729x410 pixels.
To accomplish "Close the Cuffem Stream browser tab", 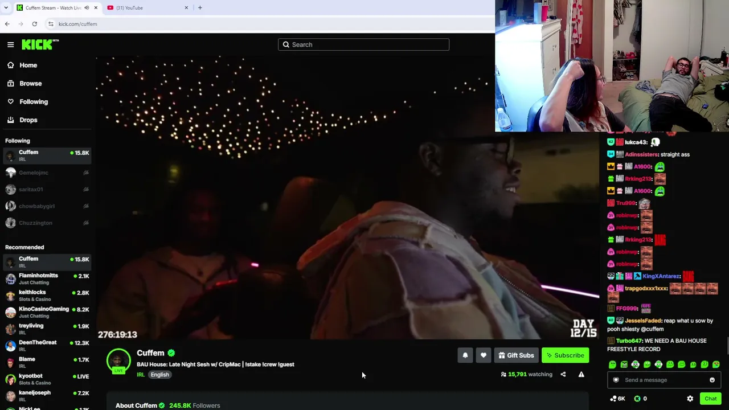I will (x=96, y=8).
